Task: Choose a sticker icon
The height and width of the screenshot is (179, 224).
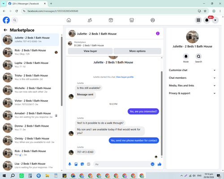Action: [x=82, y=164]
